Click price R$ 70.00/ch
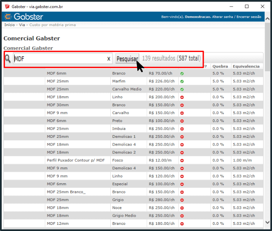This screenshot has width=272, height=231. (x=160, y=73)
